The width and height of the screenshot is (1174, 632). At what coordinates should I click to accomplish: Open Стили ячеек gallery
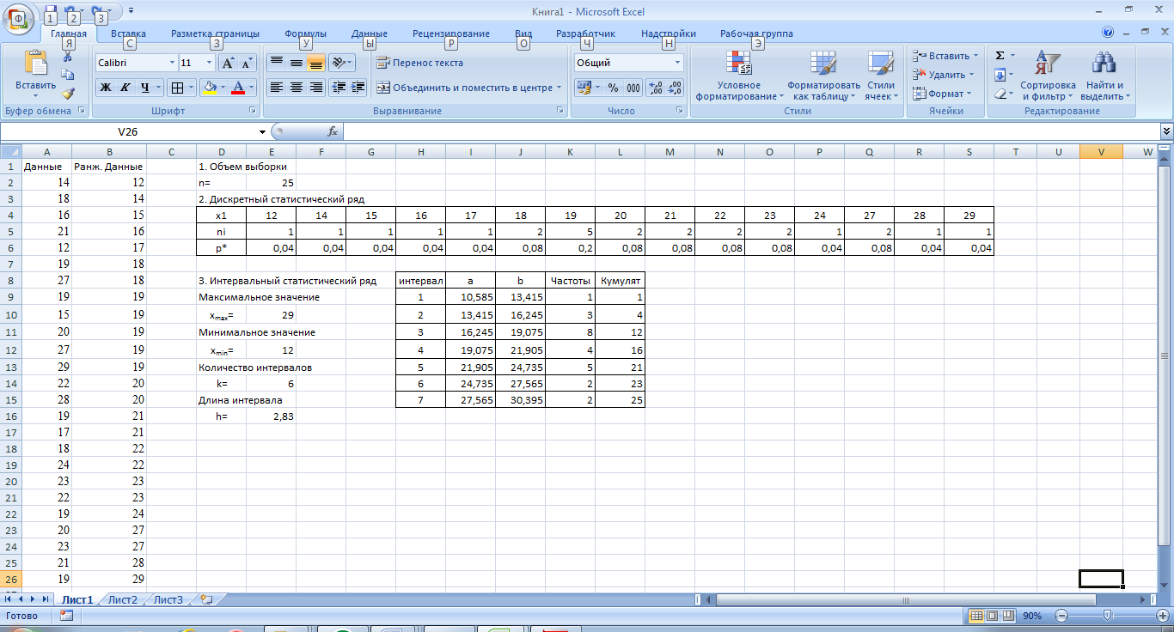click(x=880, y=76)
